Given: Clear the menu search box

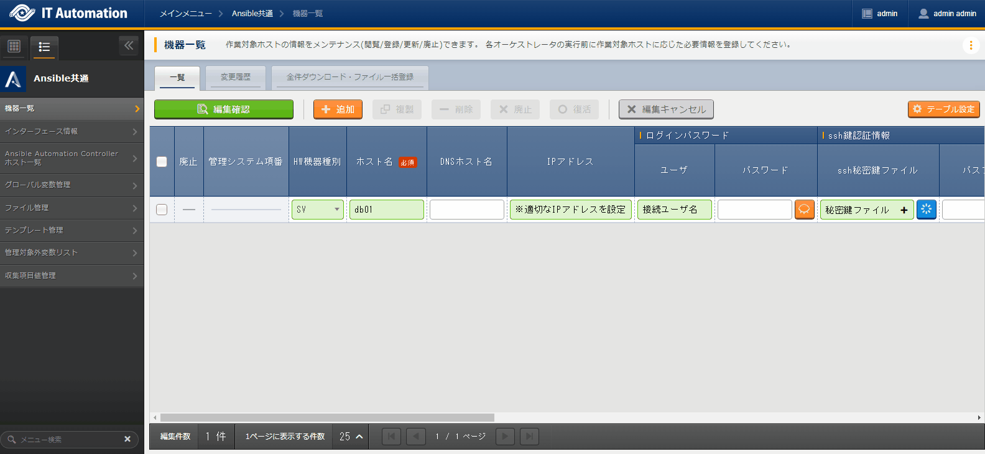Looking at the screenshot, I should pyautogui.click(x=127, y=439).
